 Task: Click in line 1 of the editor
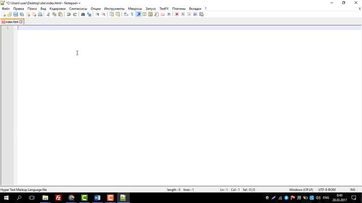189,28
